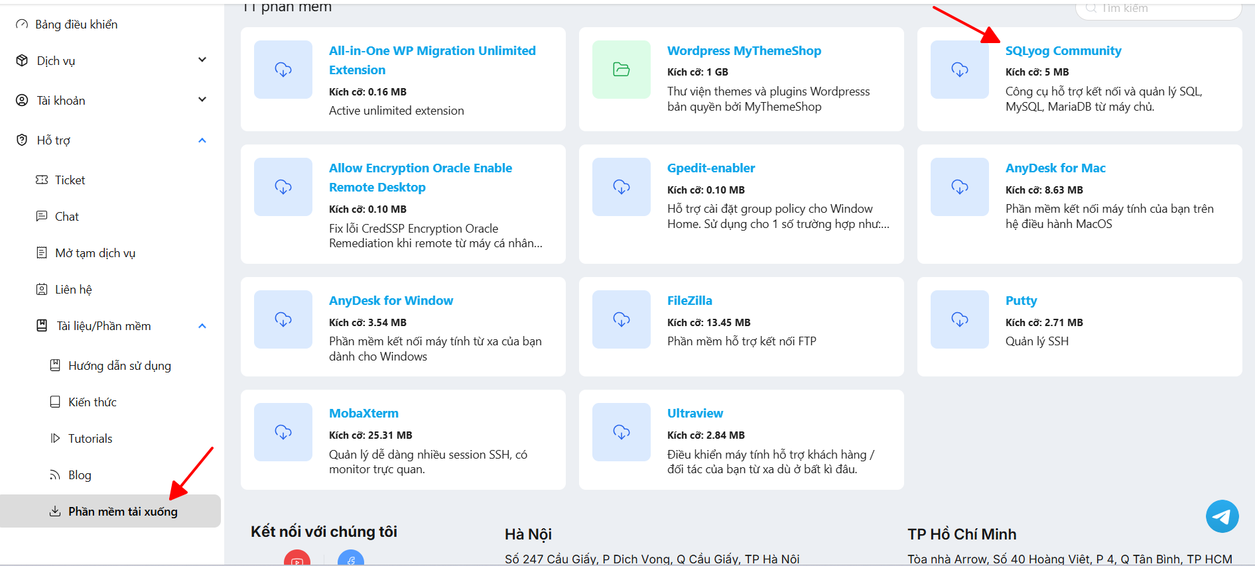
Task: Open Mở tạm dịch vụ menu item
Action: pyautogui.click(x=95, y=253)
